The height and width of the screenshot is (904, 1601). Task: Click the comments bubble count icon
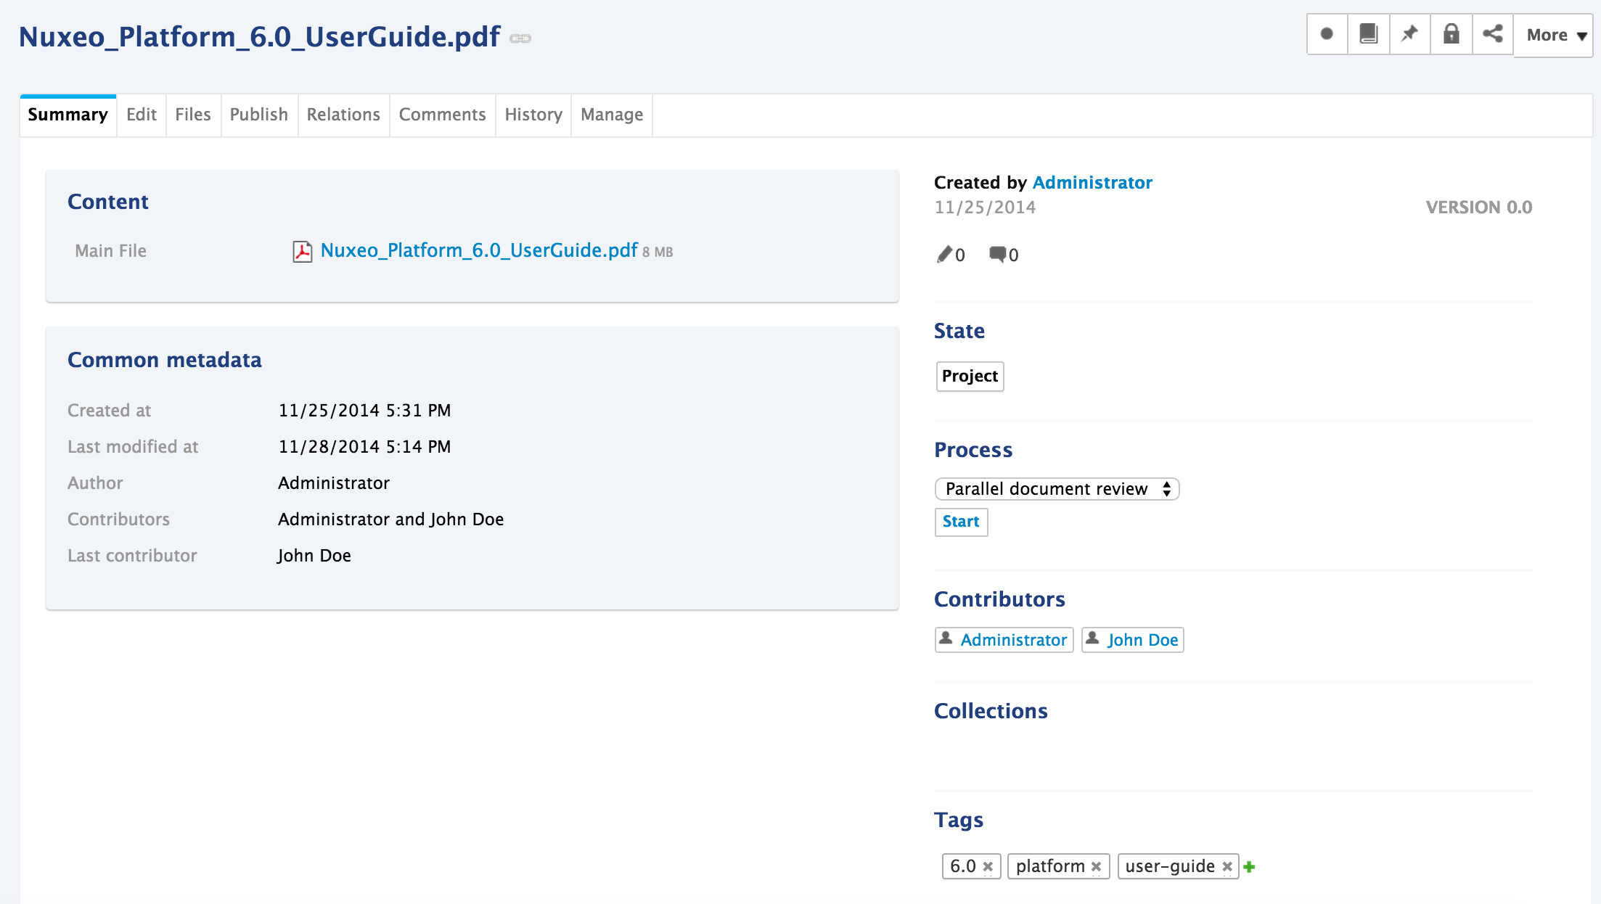998,254
